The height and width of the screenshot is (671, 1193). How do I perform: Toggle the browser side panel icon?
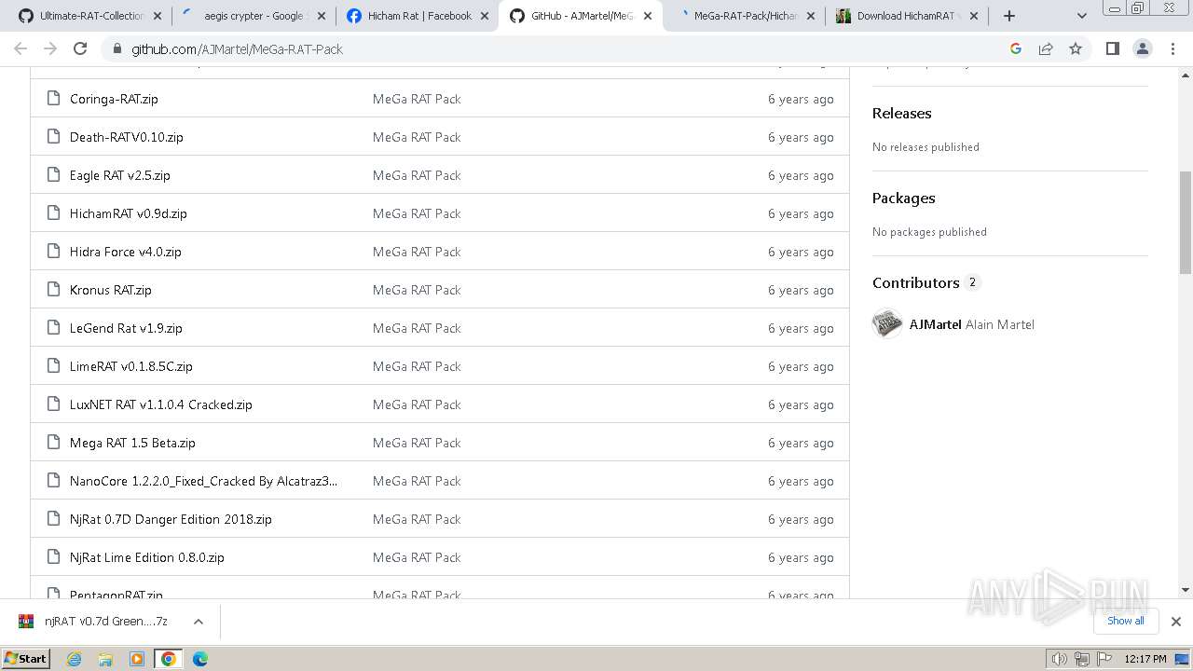[x=1112, y=48]
